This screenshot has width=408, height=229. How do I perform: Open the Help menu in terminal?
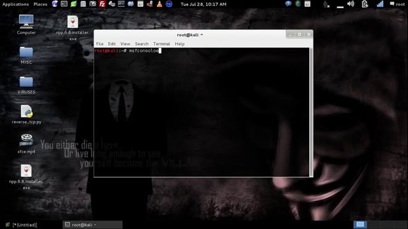click(180, 44)
